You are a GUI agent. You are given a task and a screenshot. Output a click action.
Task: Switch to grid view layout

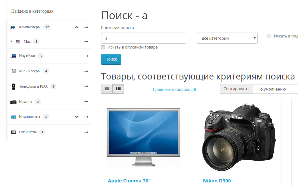118,89
